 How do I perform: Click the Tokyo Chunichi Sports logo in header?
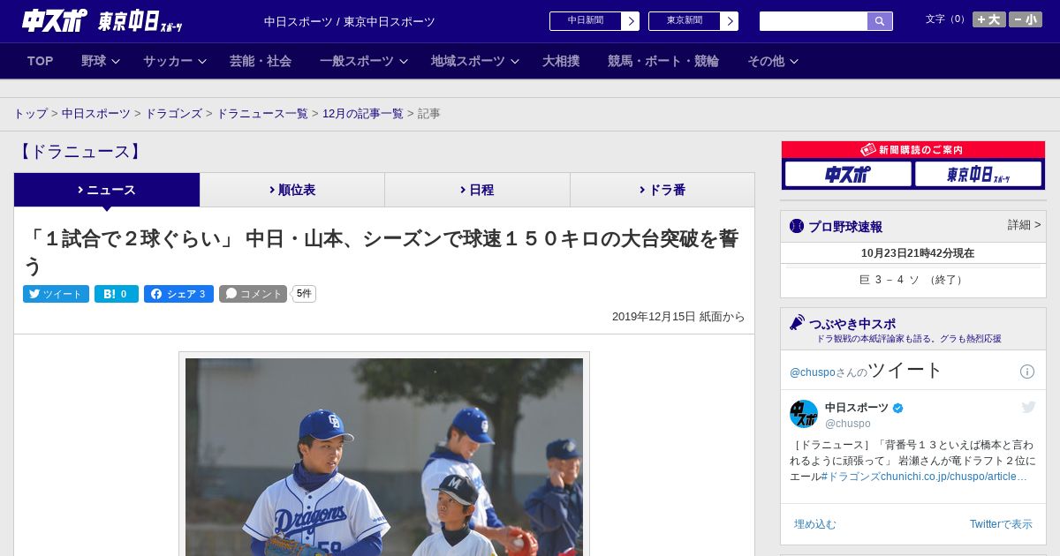point(140,21)
